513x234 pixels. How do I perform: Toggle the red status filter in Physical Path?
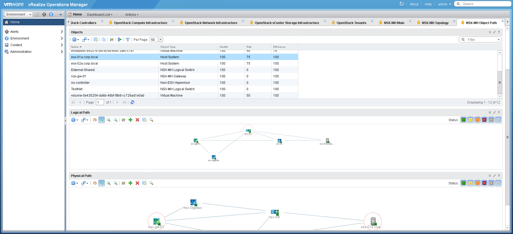tap(484, 183)
